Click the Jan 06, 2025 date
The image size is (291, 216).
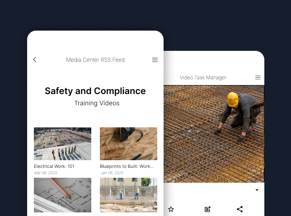click(x=112, y=173)
